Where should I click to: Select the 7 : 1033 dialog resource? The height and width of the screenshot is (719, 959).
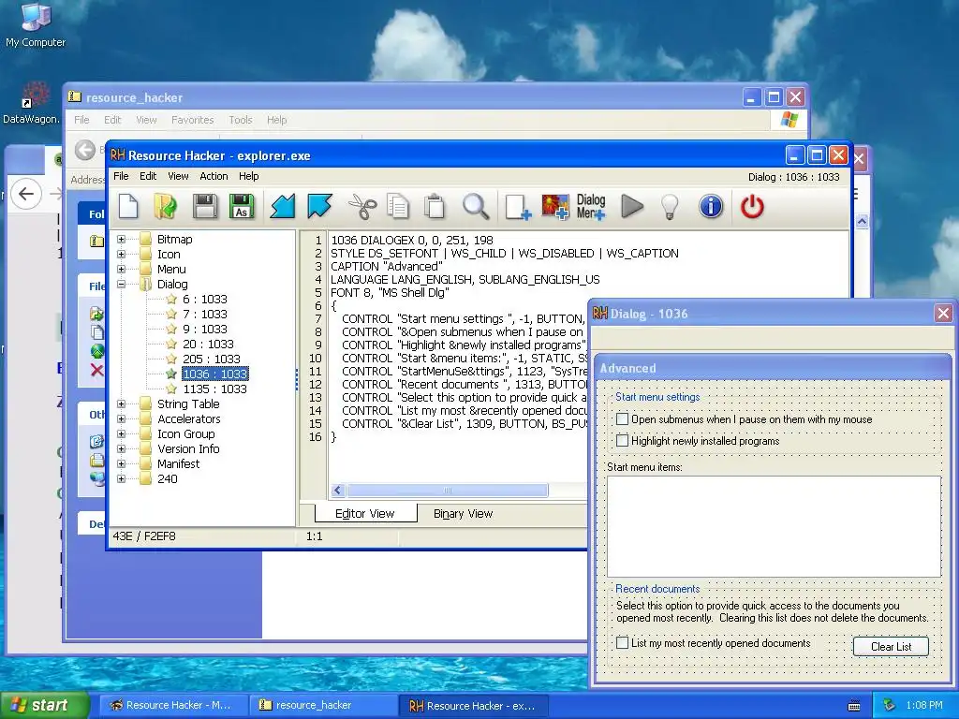204,314
